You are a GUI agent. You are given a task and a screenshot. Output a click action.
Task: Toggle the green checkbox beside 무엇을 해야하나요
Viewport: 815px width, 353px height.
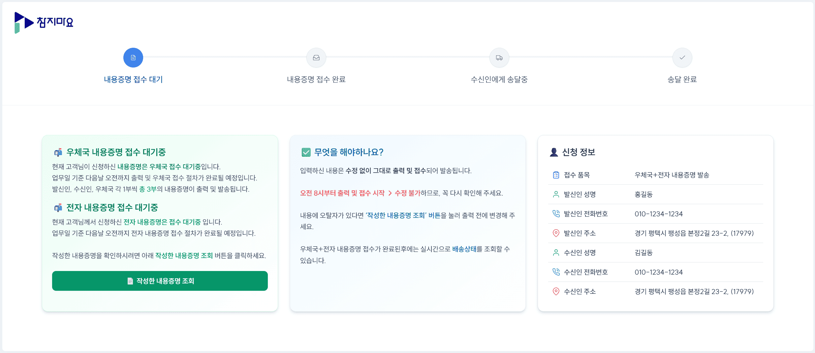click(x=305, y=152)
